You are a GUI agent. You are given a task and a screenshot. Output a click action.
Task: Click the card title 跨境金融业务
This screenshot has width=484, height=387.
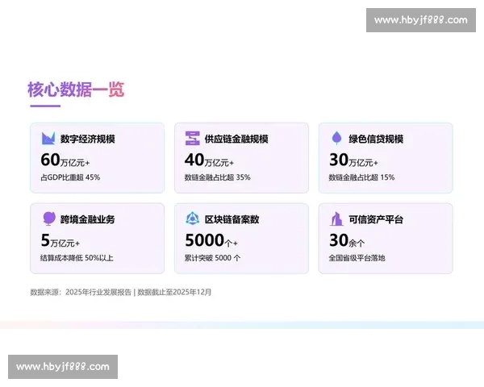pos(87,219)
